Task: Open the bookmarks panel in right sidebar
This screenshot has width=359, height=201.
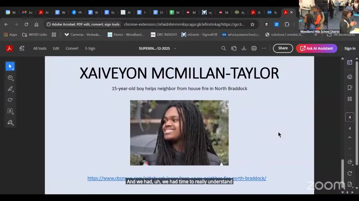Action: [x=350, y=88]
